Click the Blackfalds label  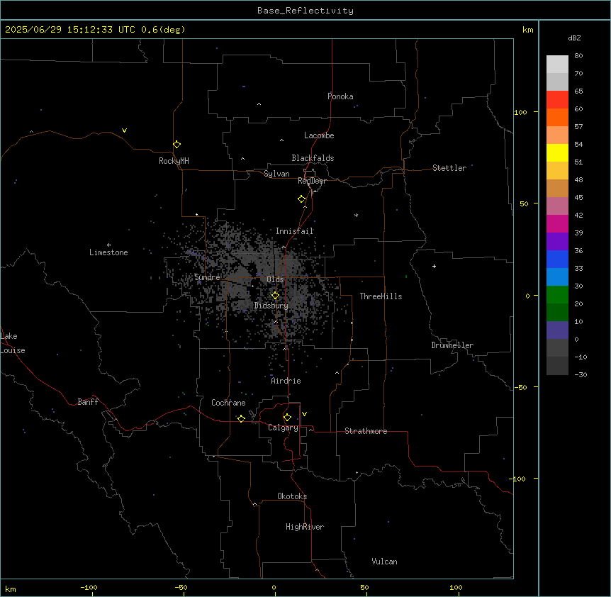tap(313, 158)
